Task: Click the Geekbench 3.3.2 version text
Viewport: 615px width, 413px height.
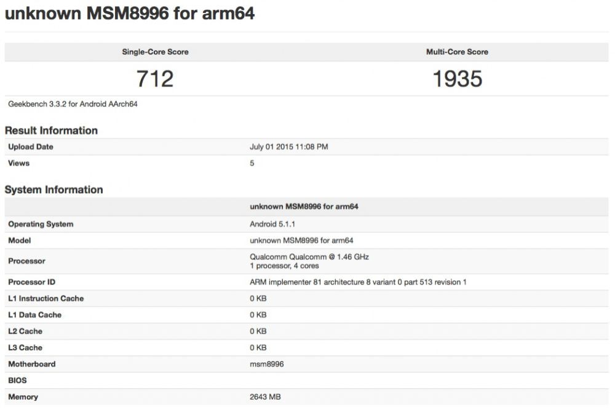Action: tap(73, 104)
